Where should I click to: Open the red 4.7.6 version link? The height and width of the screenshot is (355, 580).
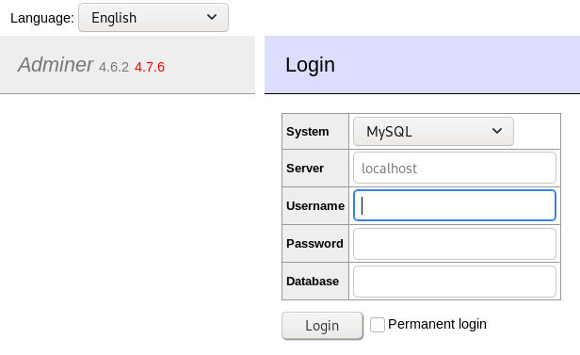pyautogui.click(x=150, y=67)
